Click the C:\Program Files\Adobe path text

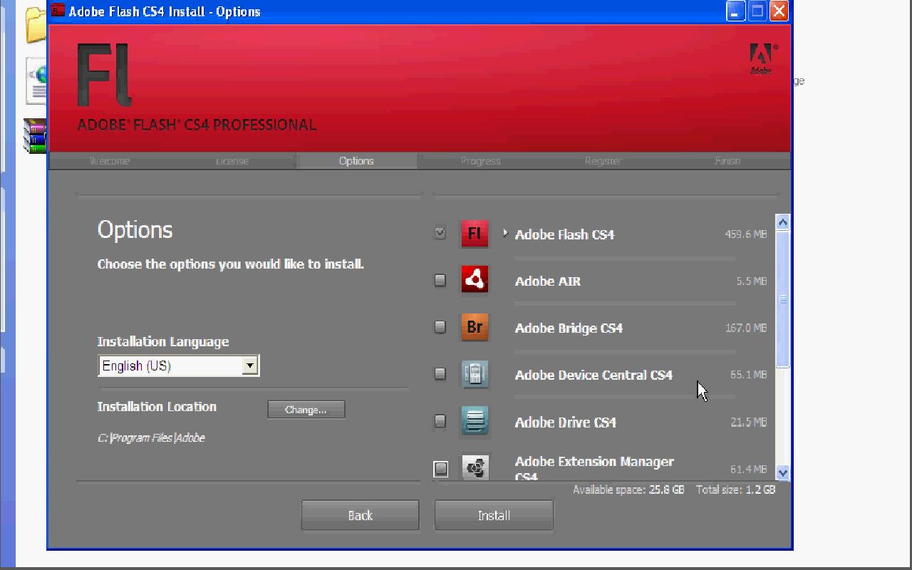[151, 438]
